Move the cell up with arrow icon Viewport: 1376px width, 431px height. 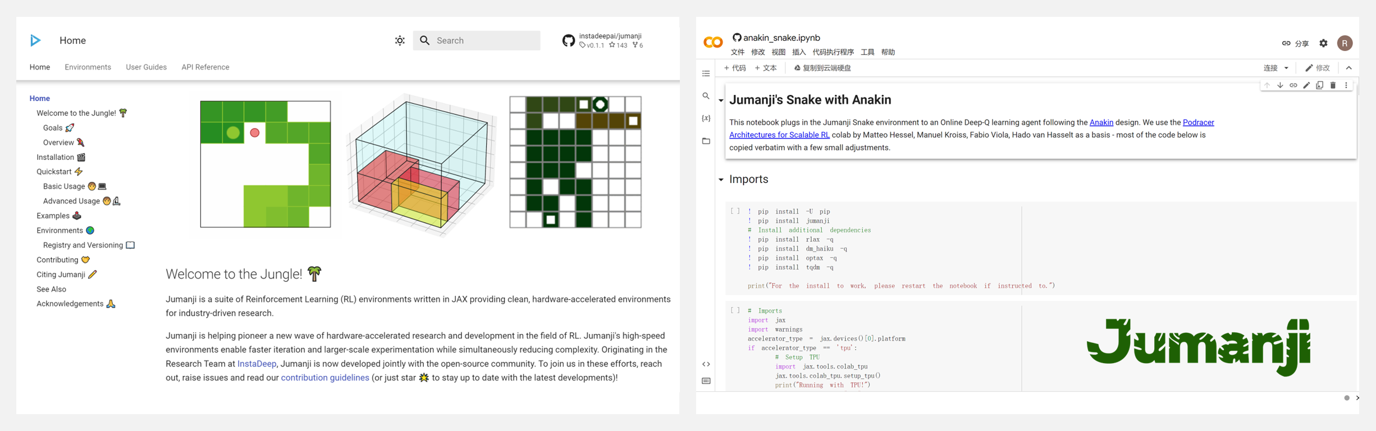pos(1267,85)
